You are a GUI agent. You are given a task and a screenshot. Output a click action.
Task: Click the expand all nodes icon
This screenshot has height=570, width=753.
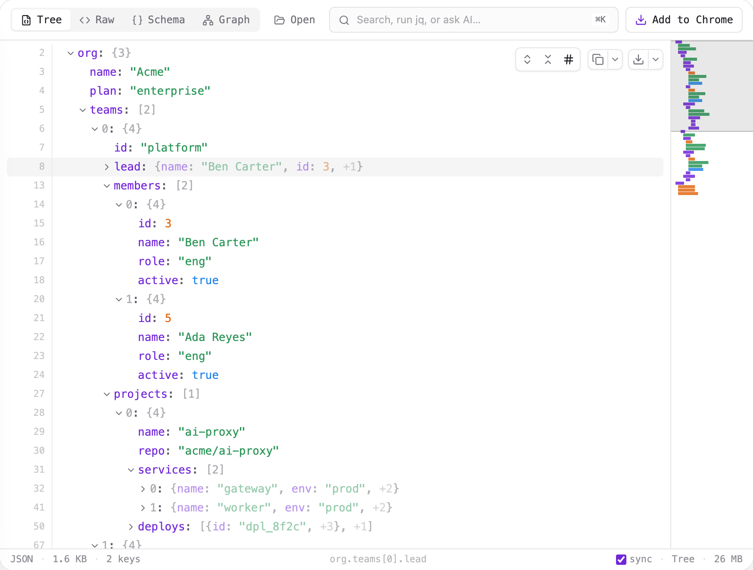pyautogui.click(x=527, y=59)
